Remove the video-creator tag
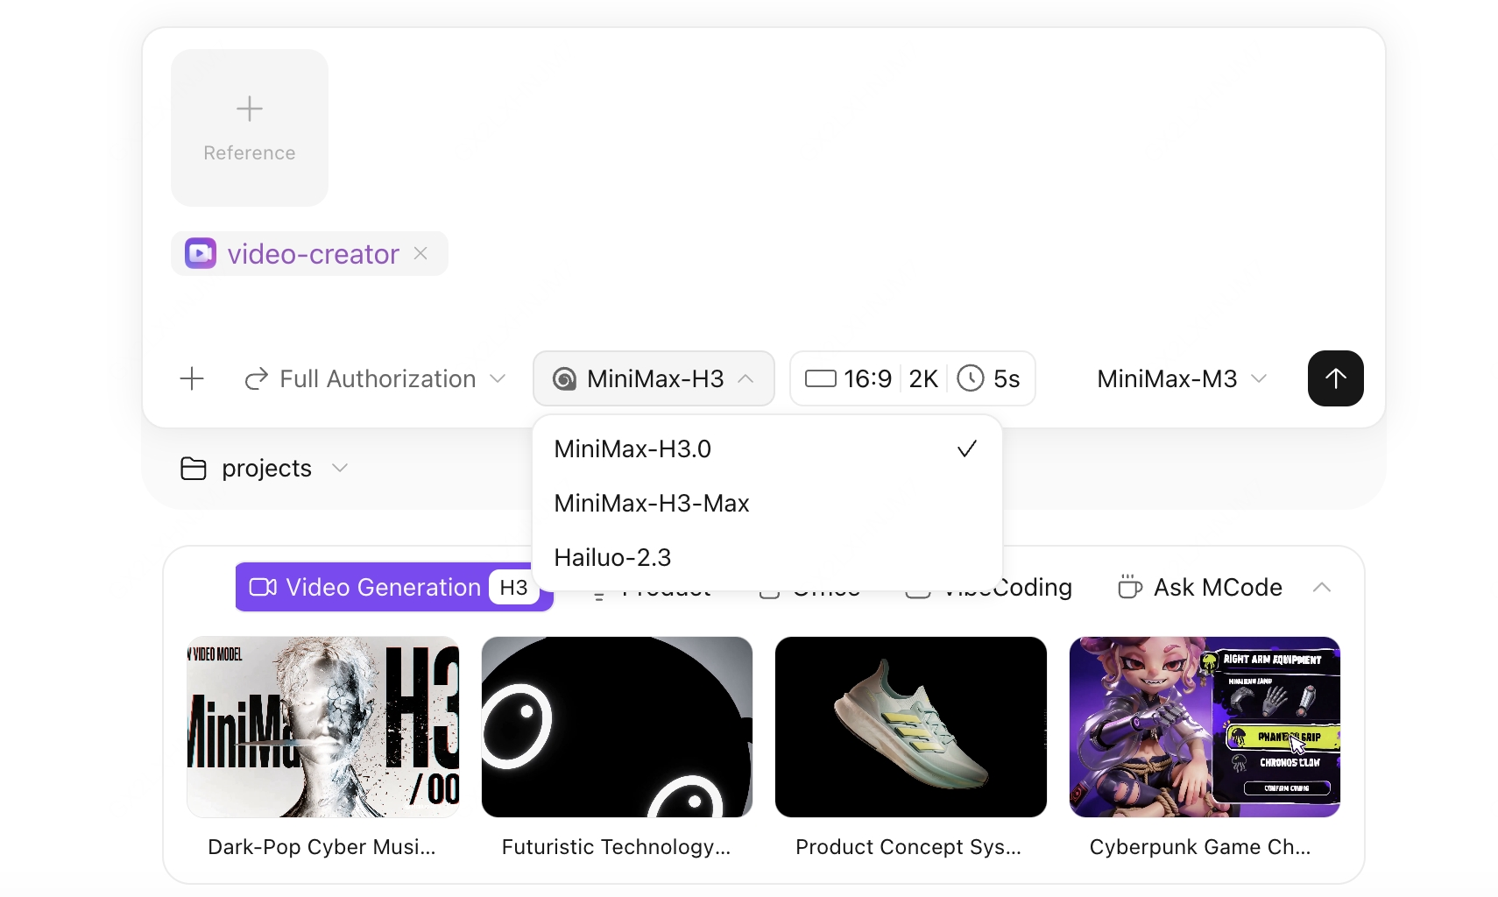 421,253
